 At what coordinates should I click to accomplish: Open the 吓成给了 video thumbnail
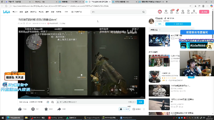159,91
